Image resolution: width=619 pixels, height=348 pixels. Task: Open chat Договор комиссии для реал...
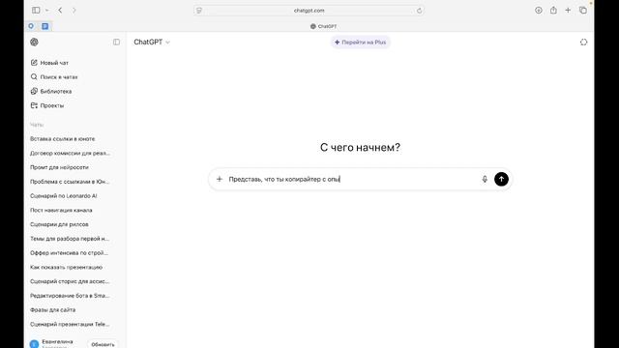70,153
